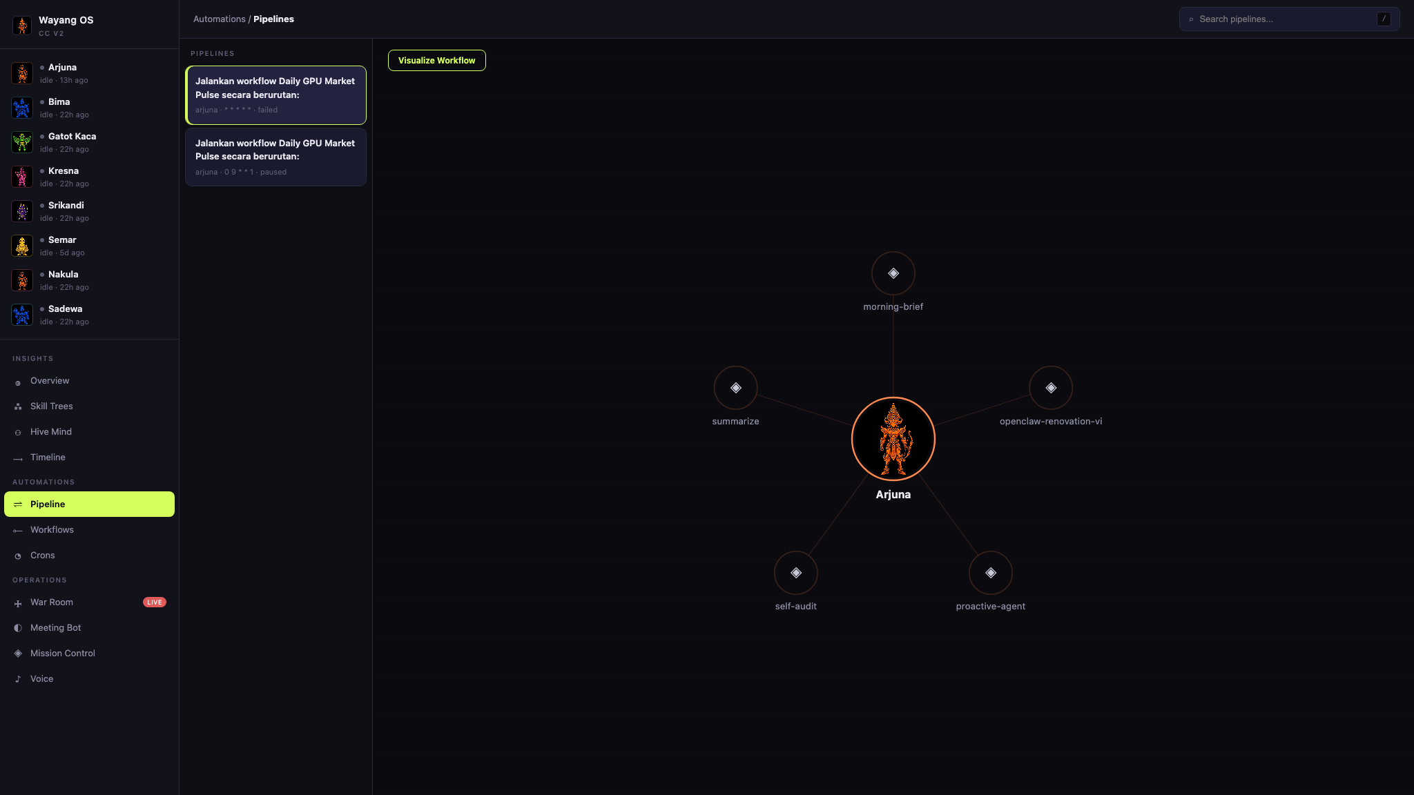Click the proactive-agent node label
This screenshot has height=795, width=1414.
click(x=991, y=607)
